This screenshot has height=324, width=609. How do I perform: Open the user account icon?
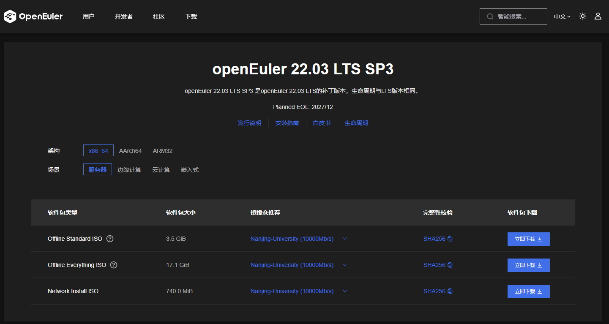[598, 16]
